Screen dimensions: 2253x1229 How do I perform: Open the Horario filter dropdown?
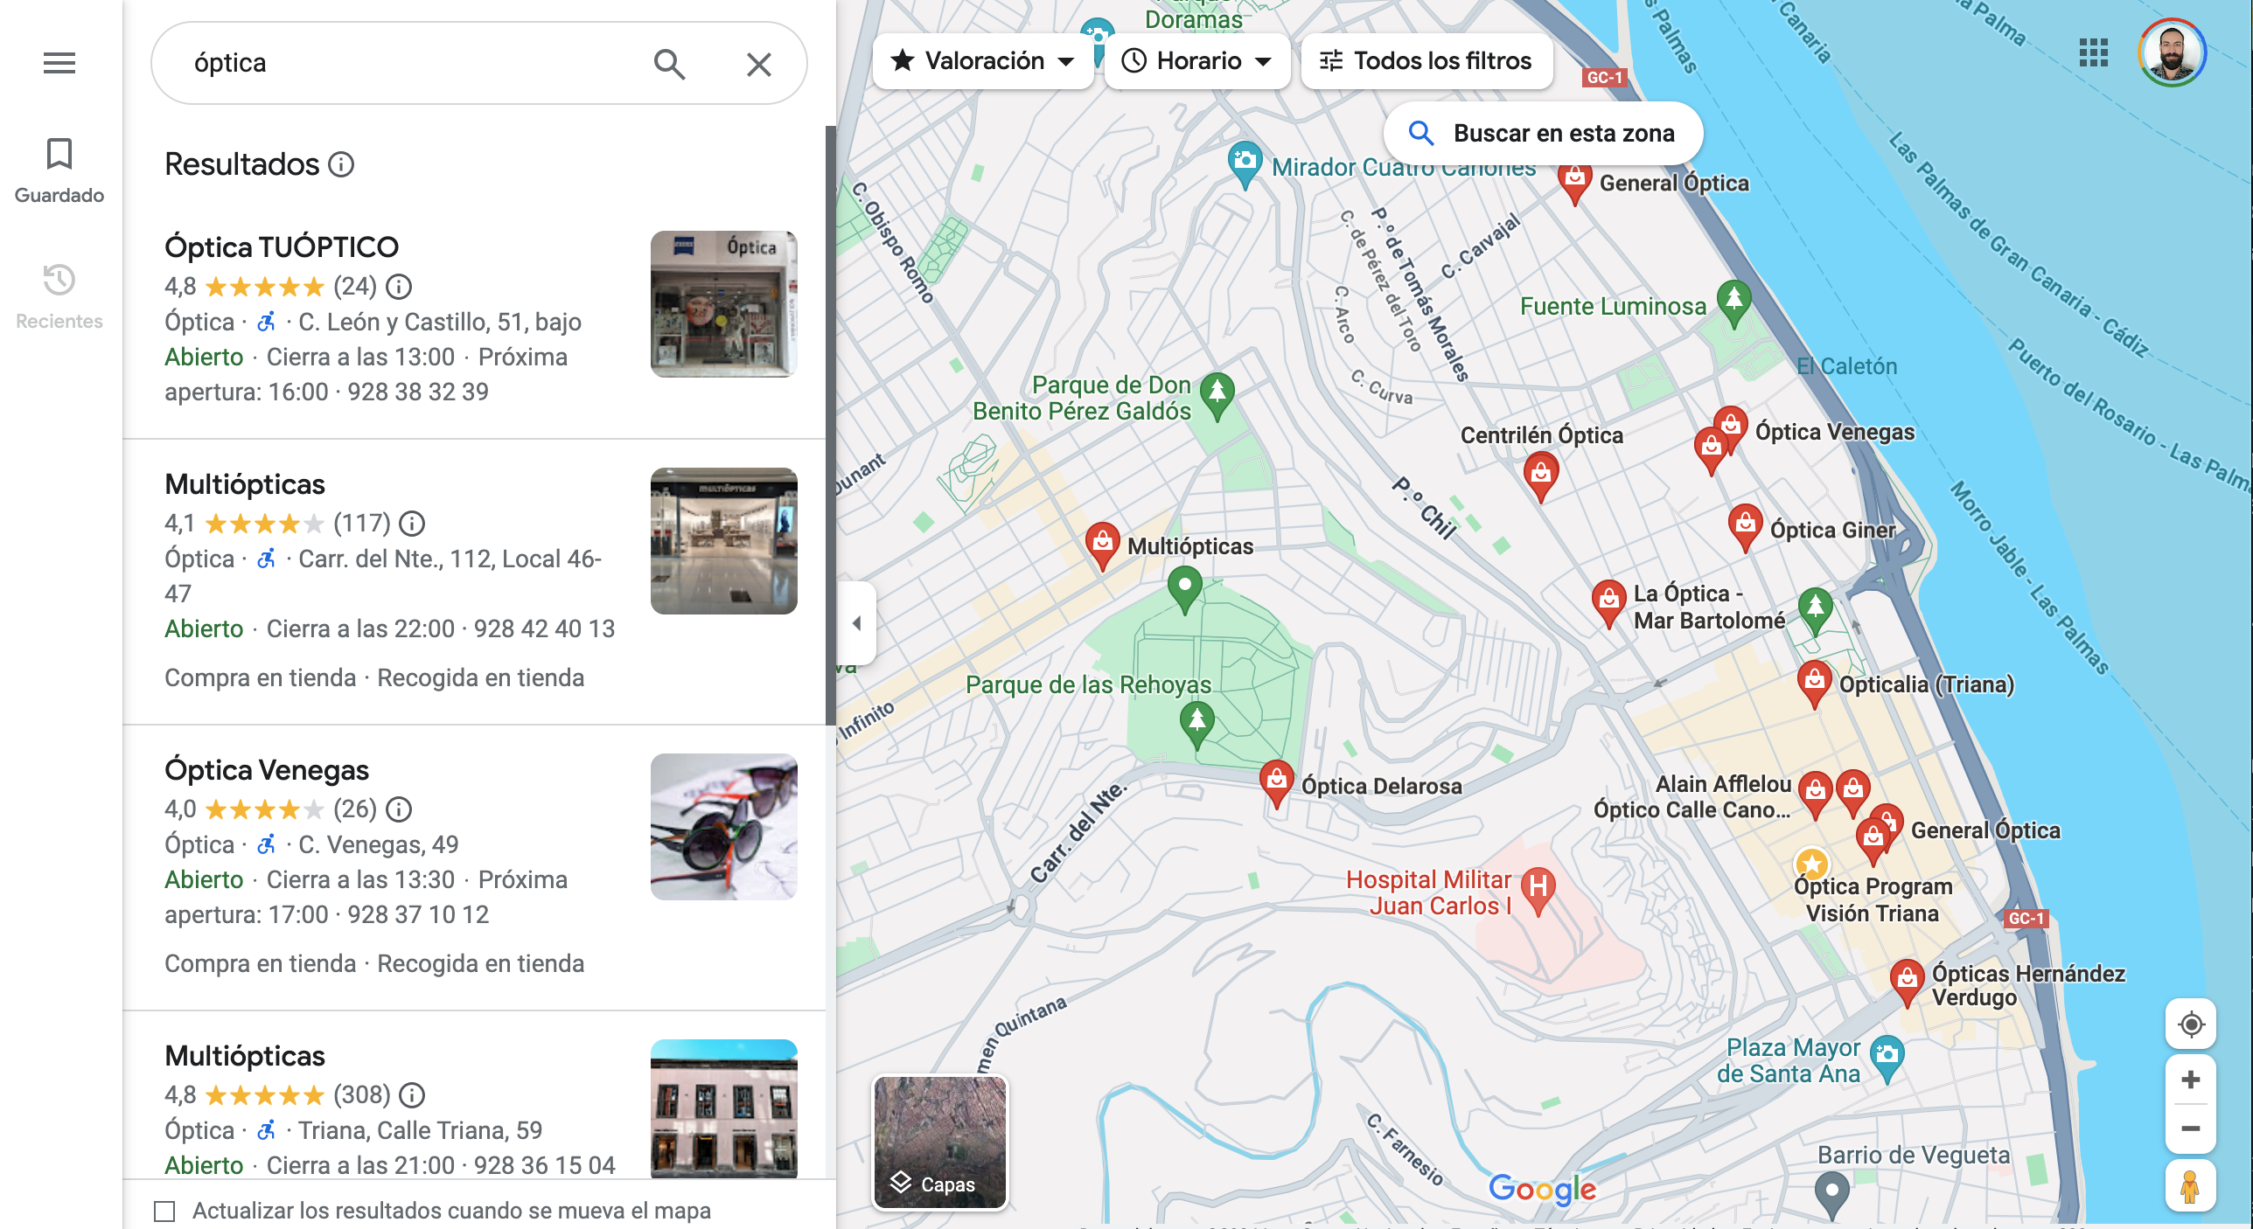[x=1196, y=61]
